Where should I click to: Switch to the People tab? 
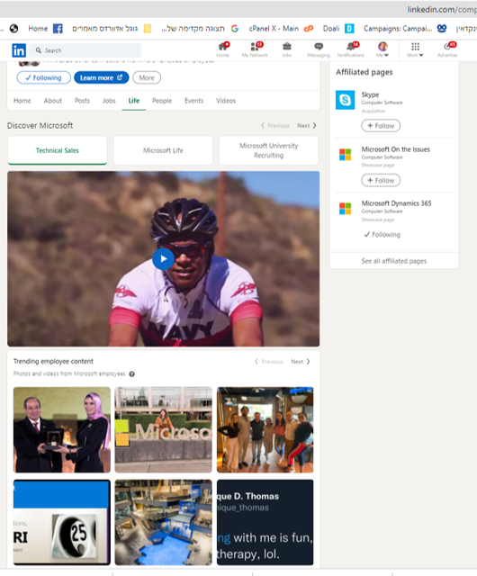[x=162, y=101]
